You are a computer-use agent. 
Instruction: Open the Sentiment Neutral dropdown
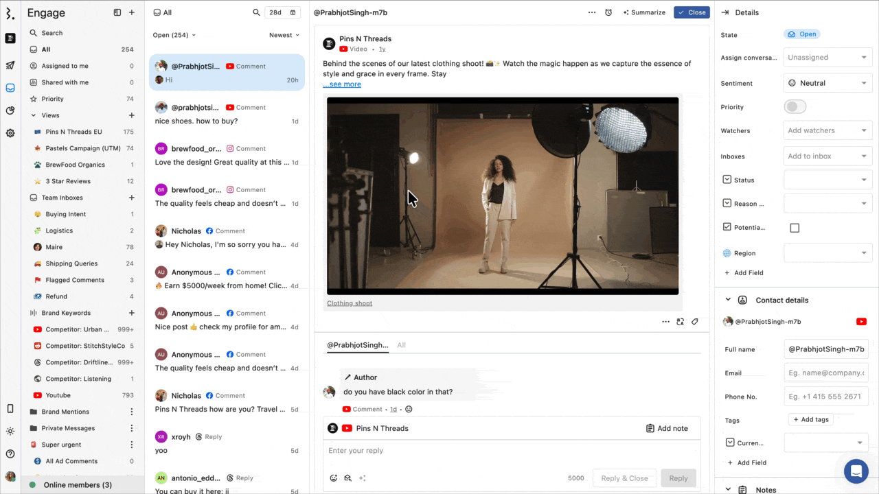[827, 83]
